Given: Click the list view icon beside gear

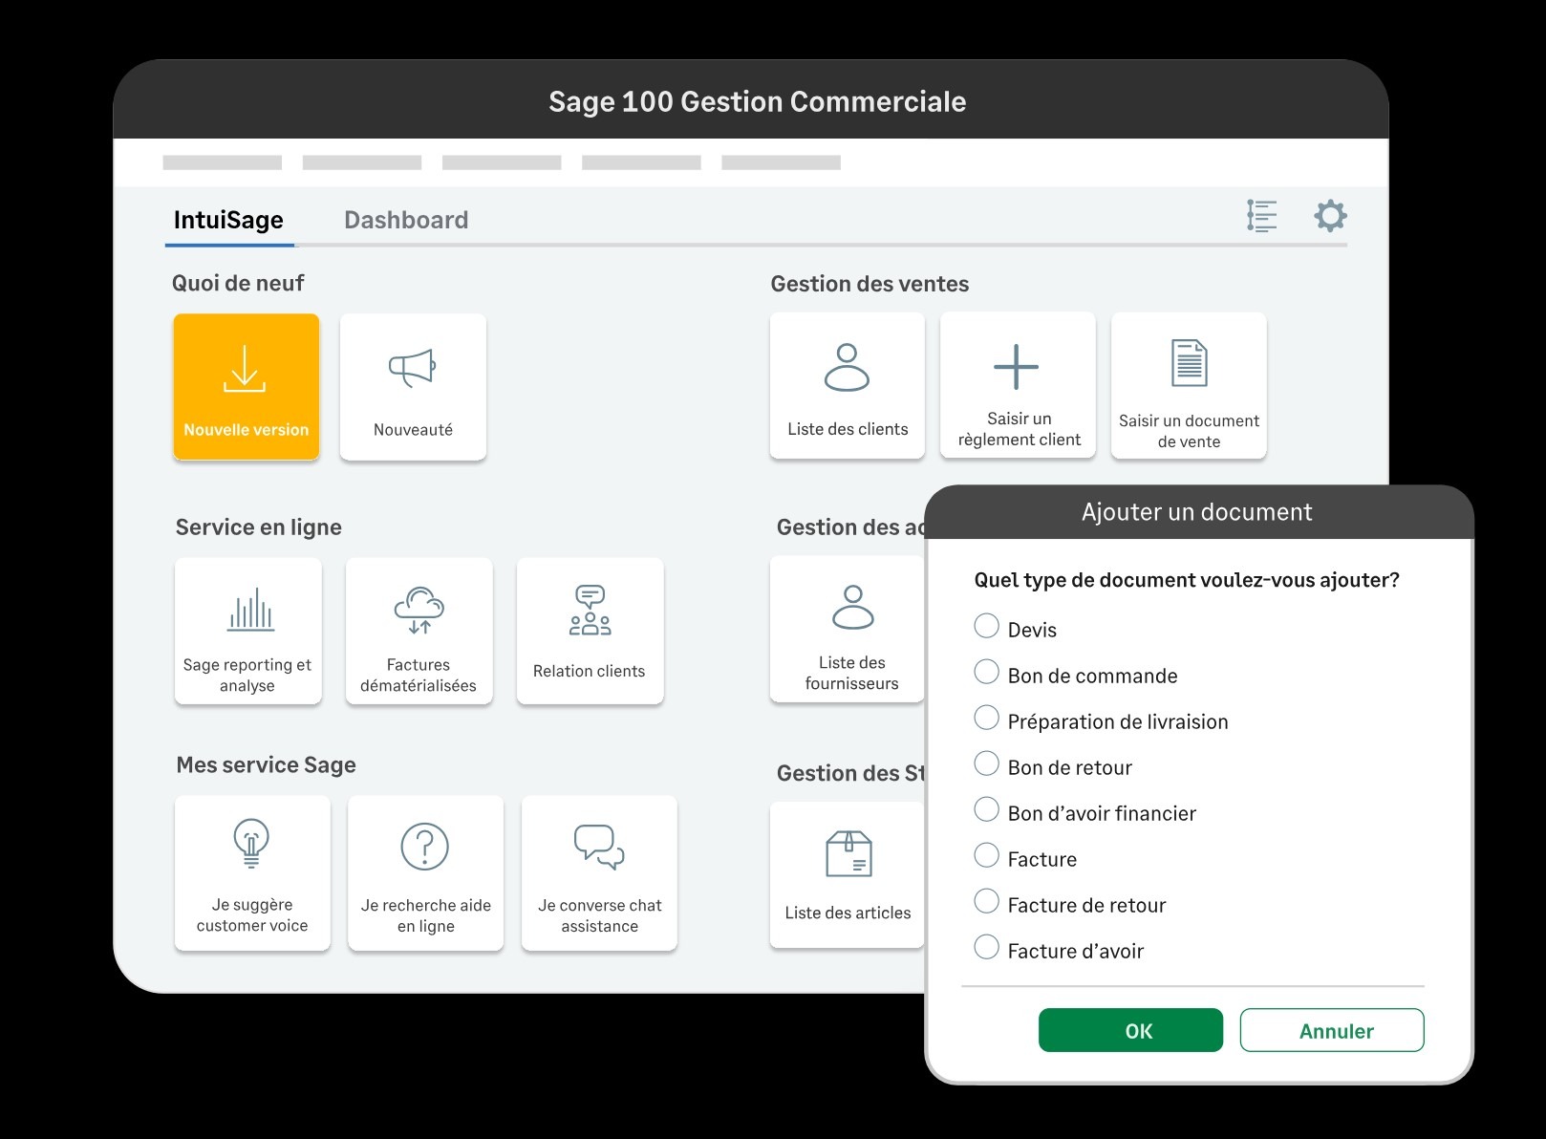Looking at the screenshot, I should 1261,216.
